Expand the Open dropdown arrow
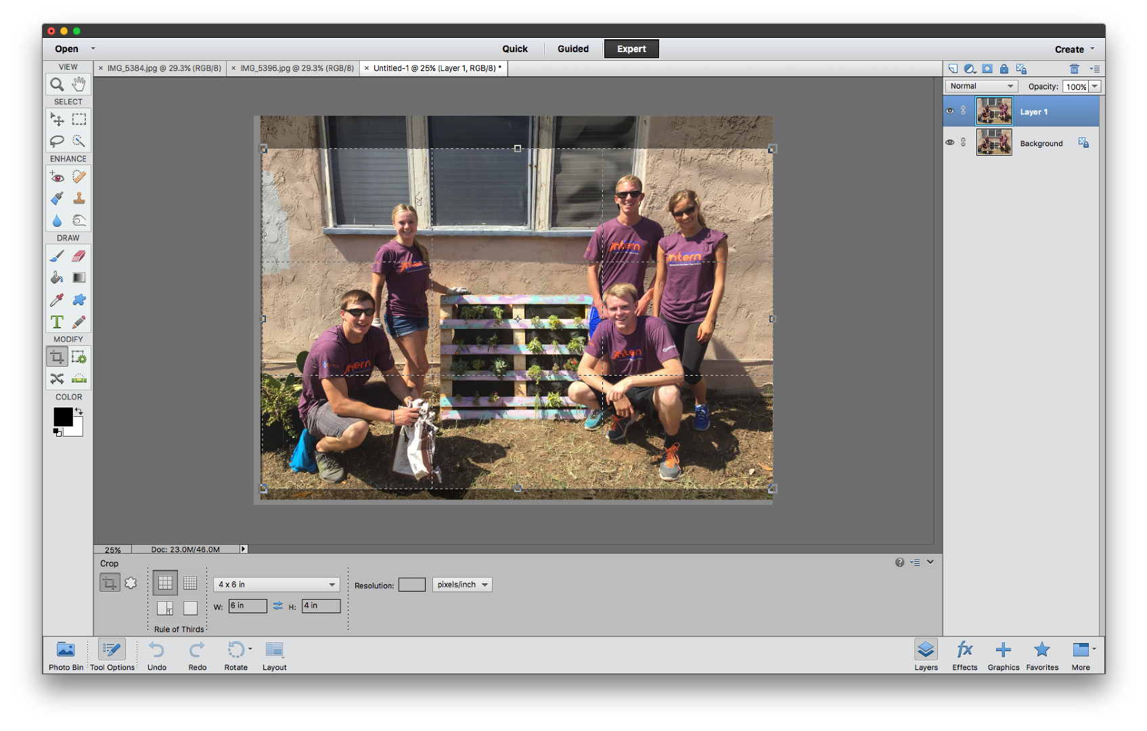 click(93, 49)
